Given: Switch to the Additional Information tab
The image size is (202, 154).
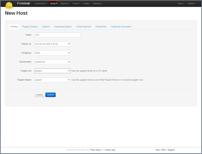Looking at the screenshot, I should (x=121, y=27).
